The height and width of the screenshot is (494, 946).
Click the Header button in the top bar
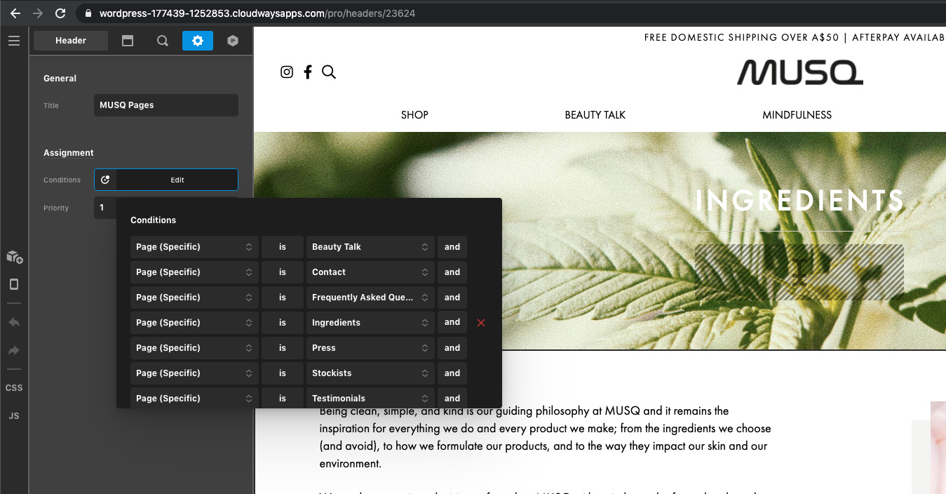click(x=71, y=41)
